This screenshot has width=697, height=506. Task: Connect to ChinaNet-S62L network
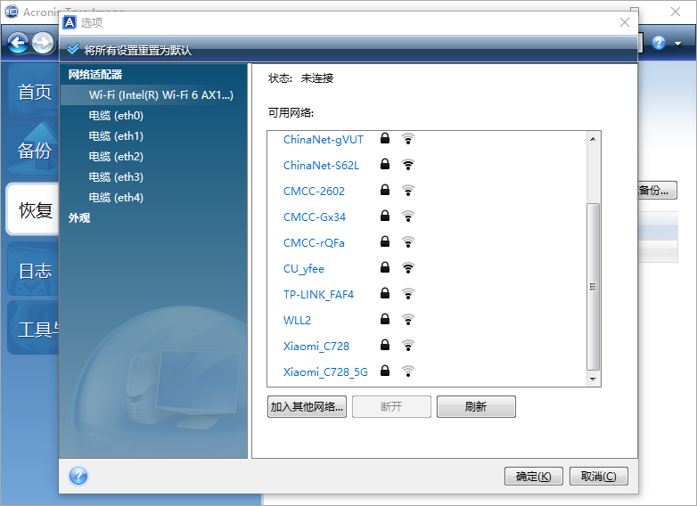[321, 166]
